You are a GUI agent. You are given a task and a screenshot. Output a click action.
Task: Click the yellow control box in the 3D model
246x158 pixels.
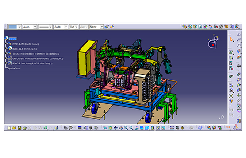point(87,58)
